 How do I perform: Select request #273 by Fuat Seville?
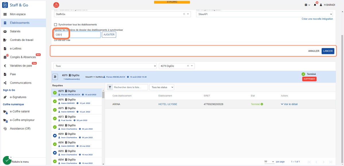coord(77,119)
